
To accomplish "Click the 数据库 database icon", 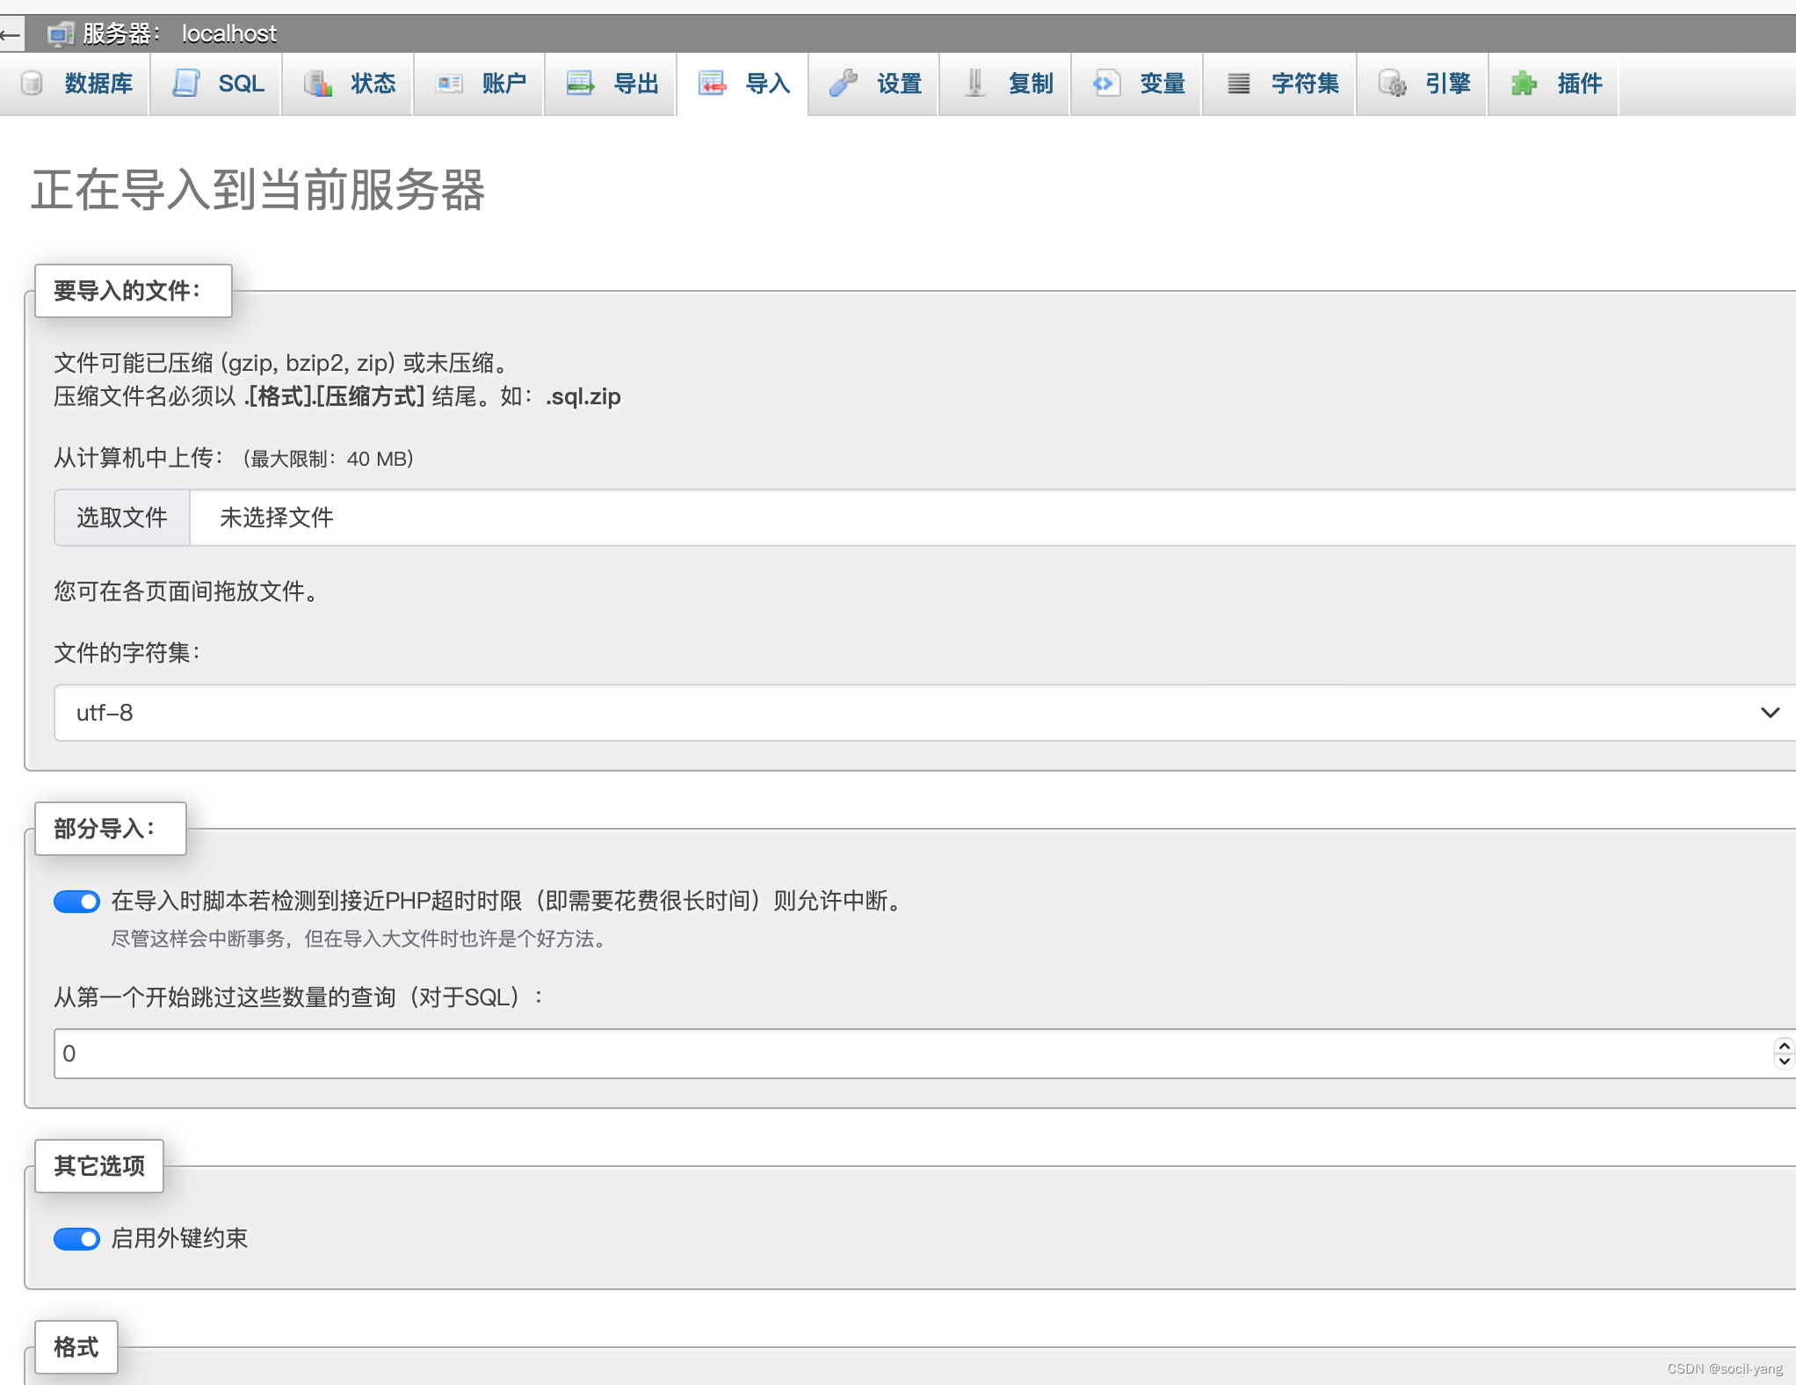I will (x=32, y=83).
